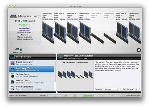Click the 14 GB of RAM installed text
The image size is (150, 108).
(25, 21)
